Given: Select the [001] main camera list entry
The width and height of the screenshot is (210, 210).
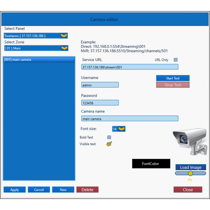Looking at the screenshot, I should [x=39, y=60].
